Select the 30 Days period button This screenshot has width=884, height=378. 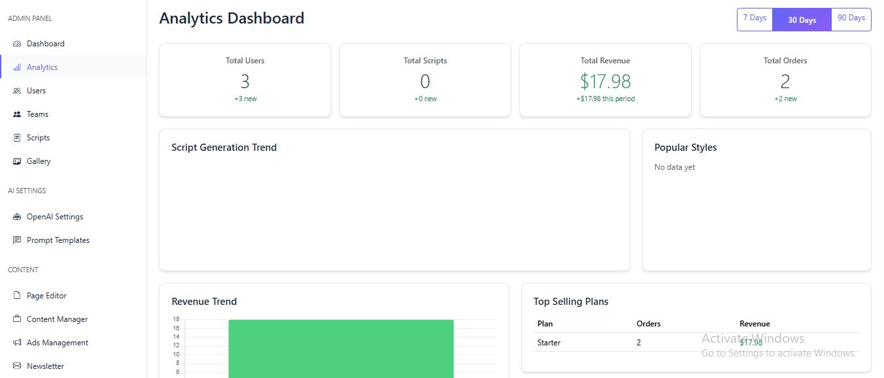click(802, 20)
